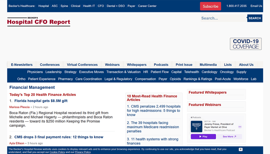Image resolution: width=270 pixels, height=154 pixels.
Task: Select Compensation category
Action: (x=145, y=79)
